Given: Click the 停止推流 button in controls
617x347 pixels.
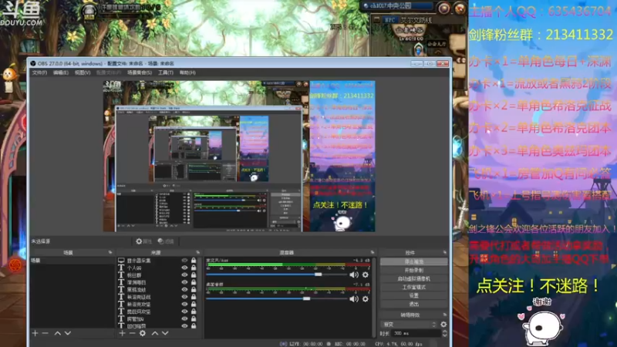Looking at the screenshot, I should [414, 261].
